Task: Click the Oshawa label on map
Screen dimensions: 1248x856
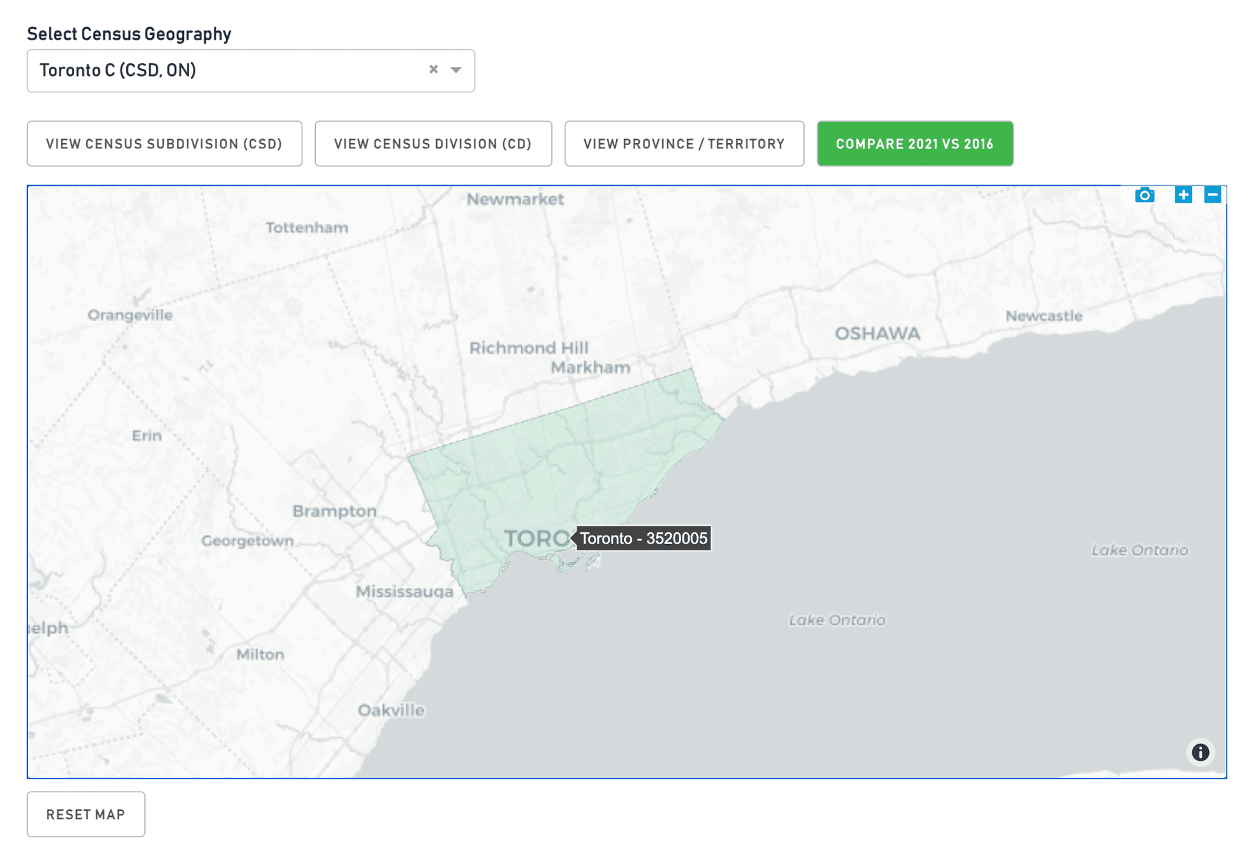Action: pos(877,333)
